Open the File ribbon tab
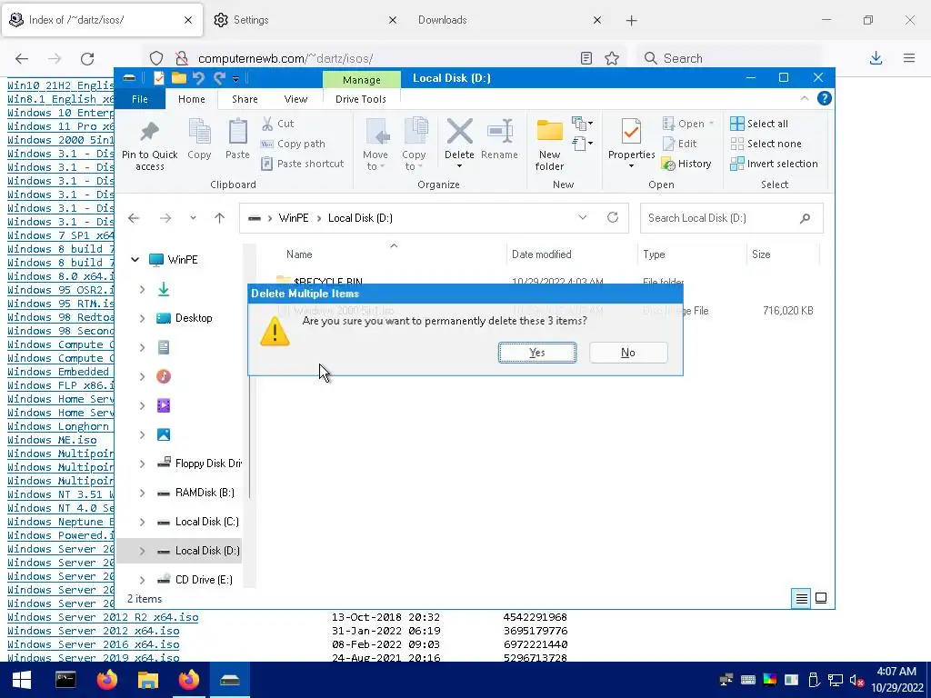This screenshot has height=698, width=931. pyautogui.click(x=139, y=99)
